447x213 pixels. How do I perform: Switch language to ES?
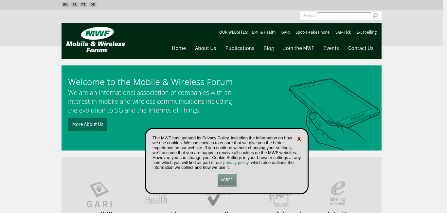pyautogui.click(x=75, y=5)
